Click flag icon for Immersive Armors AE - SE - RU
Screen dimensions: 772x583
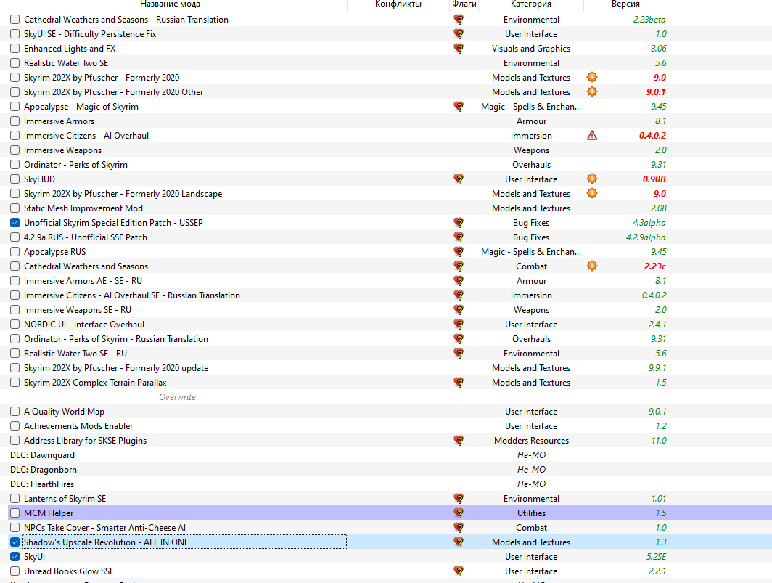click(459, 281)
